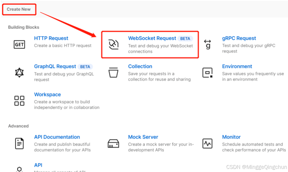
Task: Click the gRPC Request icon
Action: pyautogui.click(x=207, y=44)
